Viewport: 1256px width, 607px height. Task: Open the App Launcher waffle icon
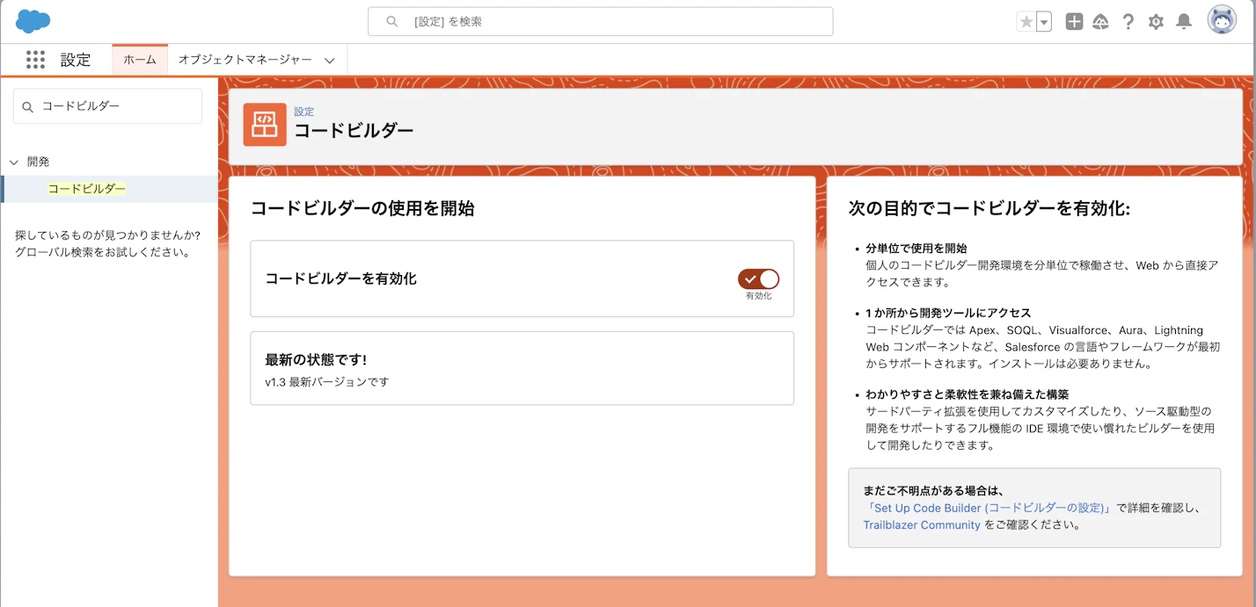click(35, 59)
